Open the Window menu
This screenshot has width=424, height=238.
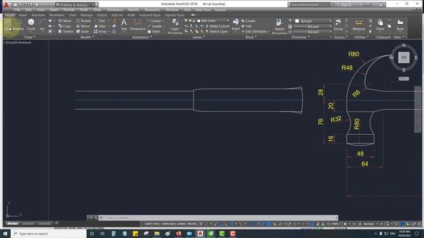click(172, 10)
